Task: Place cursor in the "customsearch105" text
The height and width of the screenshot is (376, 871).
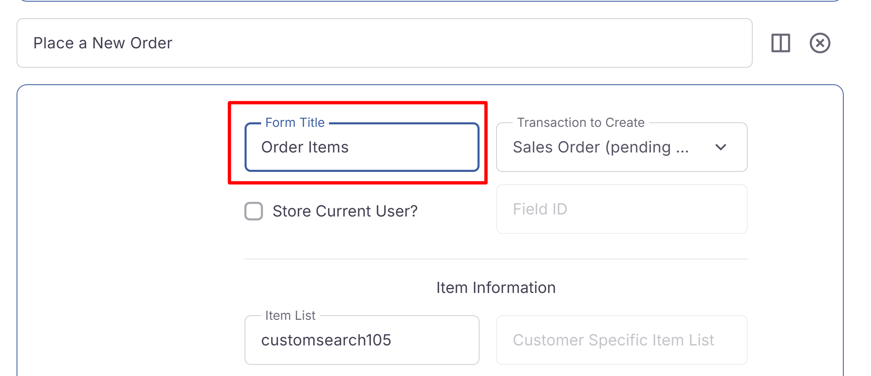Action: (326, 340)
